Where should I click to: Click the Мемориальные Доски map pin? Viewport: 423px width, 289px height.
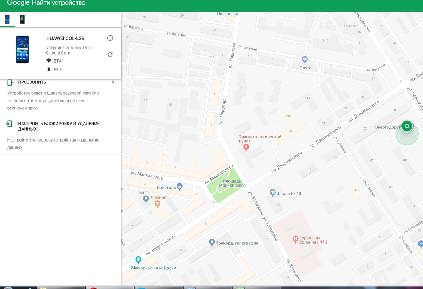click(139, 260)
